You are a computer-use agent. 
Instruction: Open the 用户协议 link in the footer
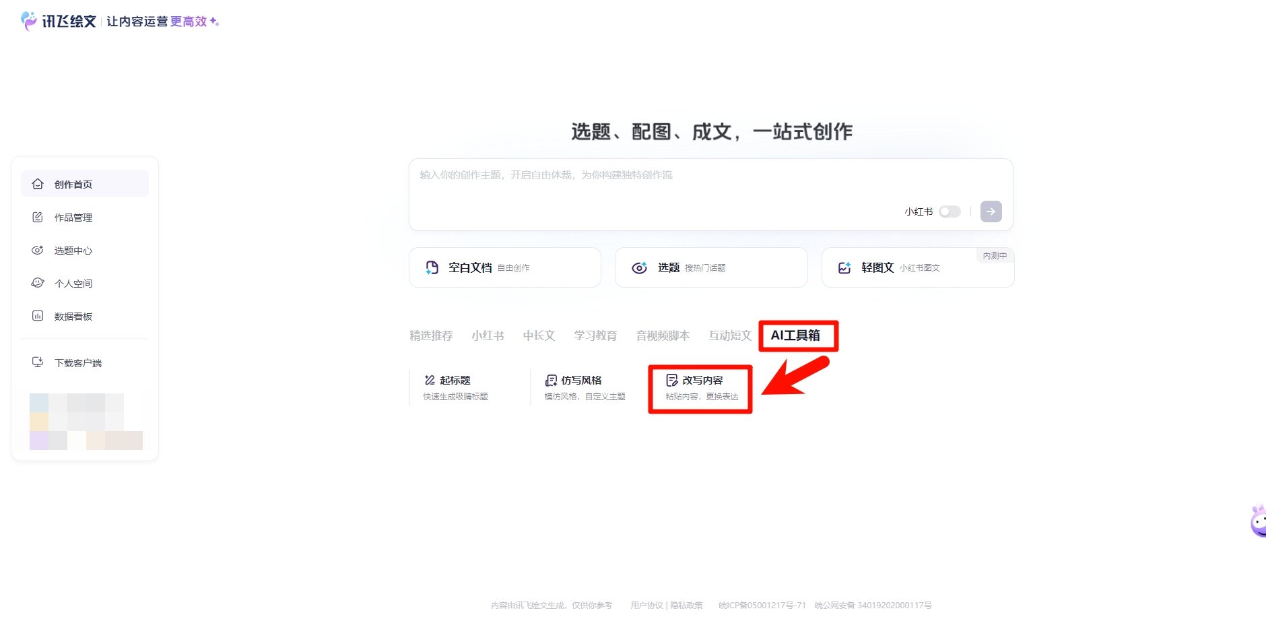click(x=646, y=605)
